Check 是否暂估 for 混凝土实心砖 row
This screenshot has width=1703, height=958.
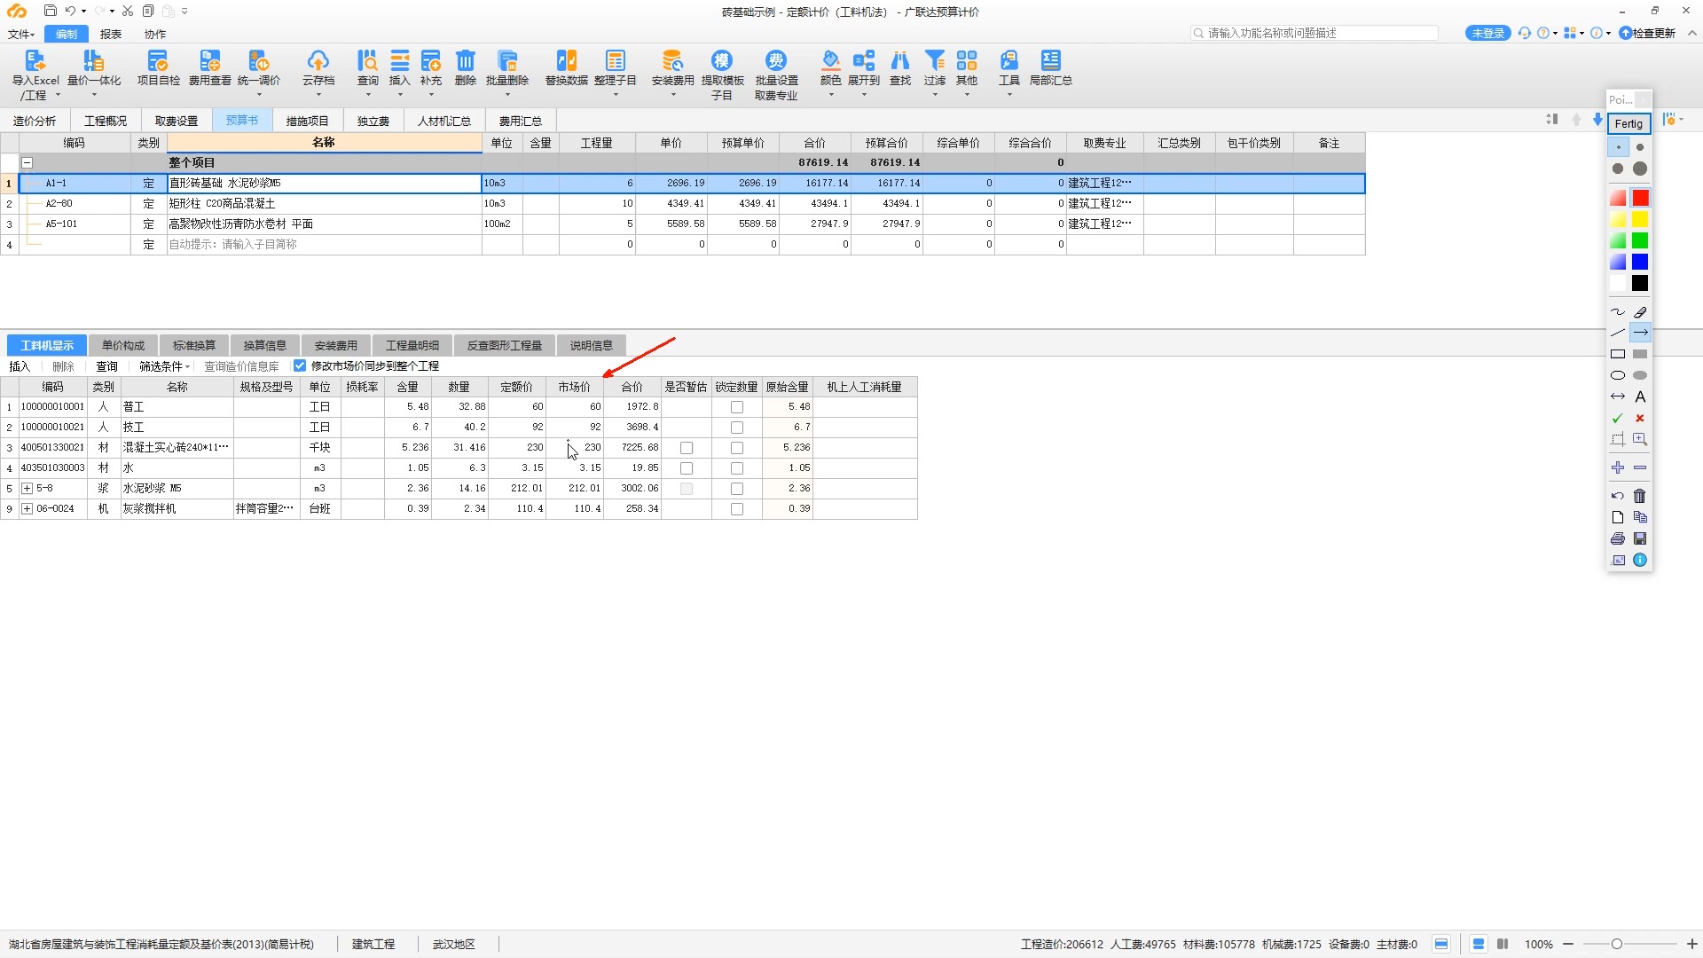click(x=686, y=448)
